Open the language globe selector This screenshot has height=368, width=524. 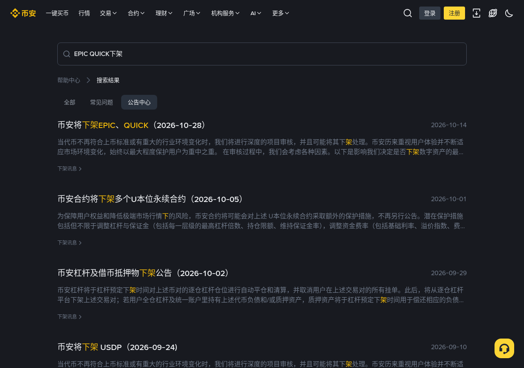pos(493,13)
